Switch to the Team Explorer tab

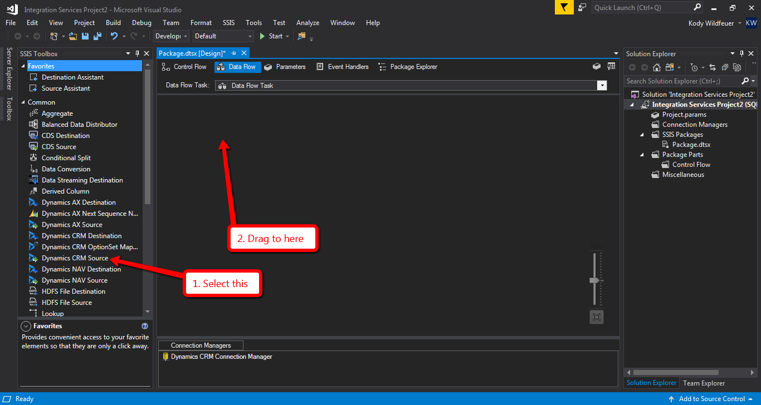click(x=704, y=383)
